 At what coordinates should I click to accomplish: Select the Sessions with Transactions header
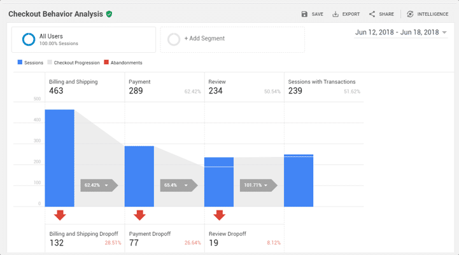click(x=323, y=87)
